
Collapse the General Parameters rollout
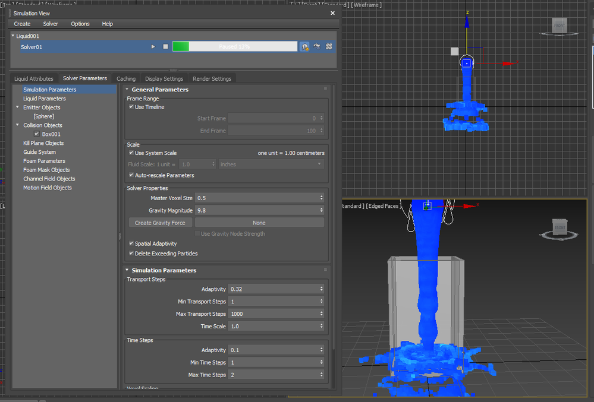click(x=127, y=89)
